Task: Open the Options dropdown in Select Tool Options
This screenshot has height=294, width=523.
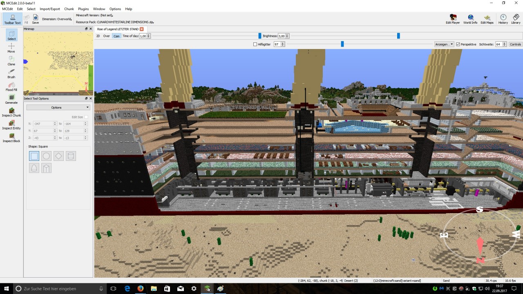Action: 58,107
